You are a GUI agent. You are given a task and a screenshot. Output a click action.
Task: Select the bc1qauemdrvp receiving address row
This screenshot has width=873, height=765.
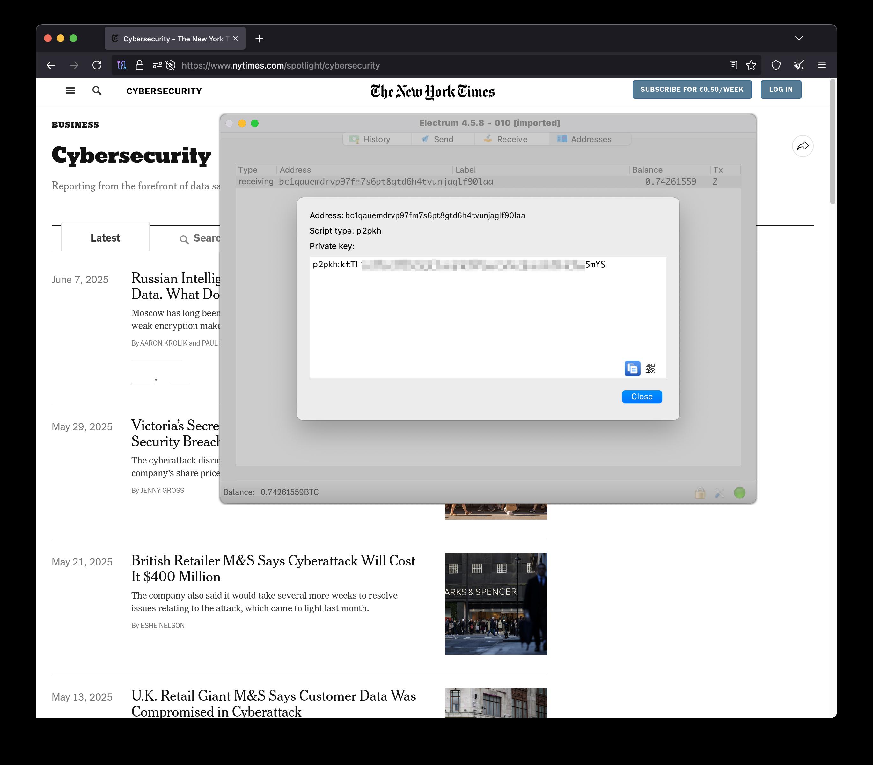click(x=487, y=181)
